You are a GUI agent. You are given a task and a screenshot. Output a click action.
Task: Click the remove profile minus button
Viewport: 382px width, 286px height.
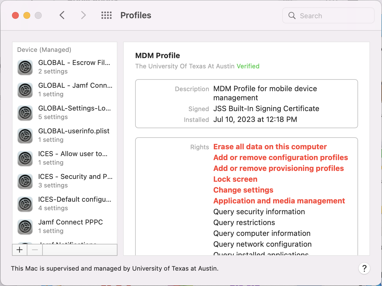click(x=35, y=250)
